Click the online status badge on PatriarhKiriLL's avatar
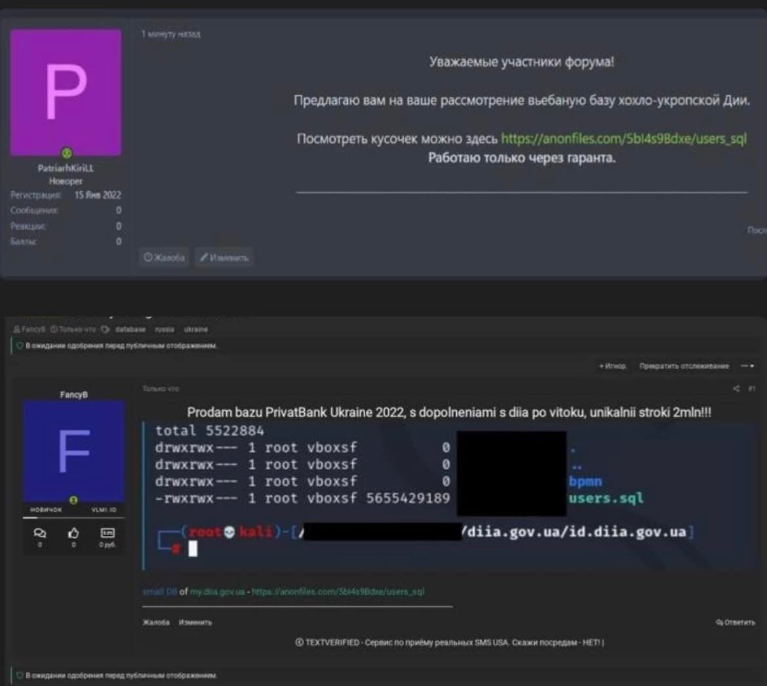 66,153
